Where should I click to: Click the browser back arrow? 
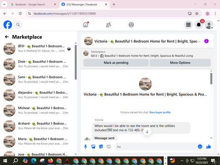(x=5, y=14)
